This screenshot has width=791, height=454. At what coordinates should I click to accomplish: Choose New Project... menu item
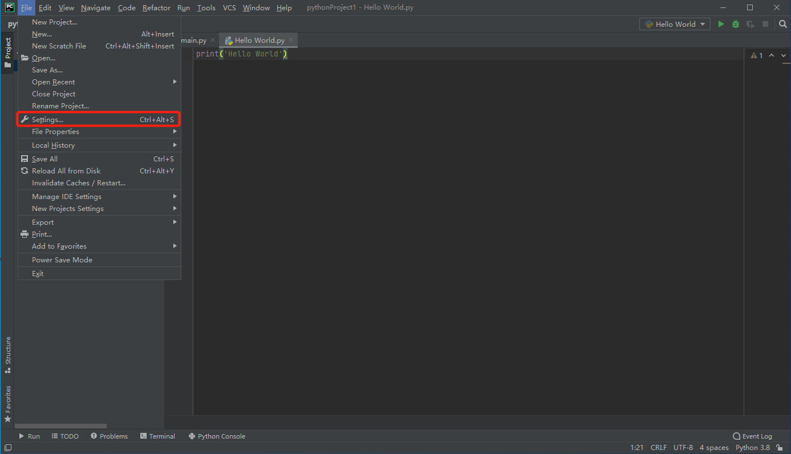click(x=99, y=22)
